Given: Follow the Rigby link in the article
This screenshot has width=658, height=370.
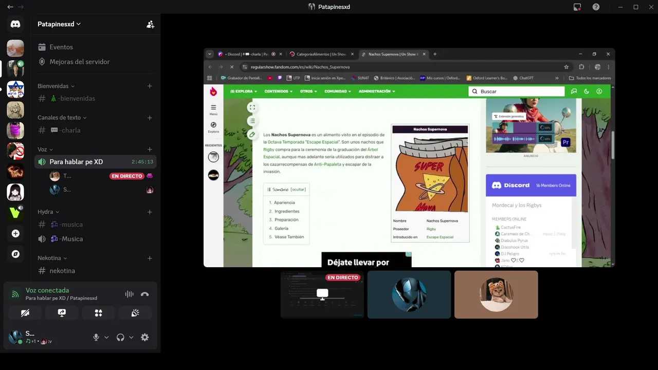Looking at the screenshot, I should (x=269, y=150).
